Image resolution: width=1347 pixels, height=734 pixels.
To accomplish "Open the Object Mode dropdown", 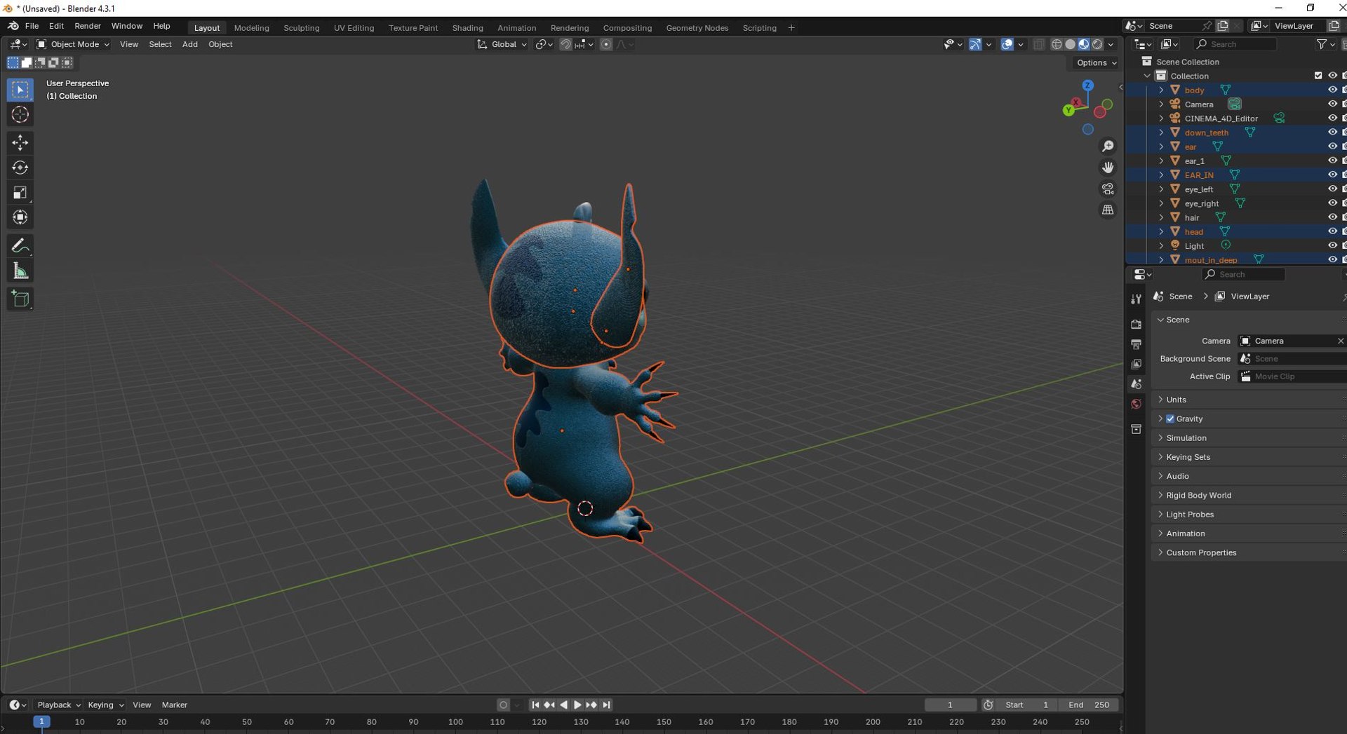I will (x=73, y=44).
